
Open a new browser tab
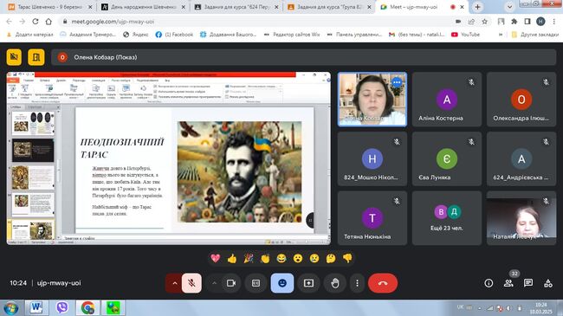pos(477,7)
